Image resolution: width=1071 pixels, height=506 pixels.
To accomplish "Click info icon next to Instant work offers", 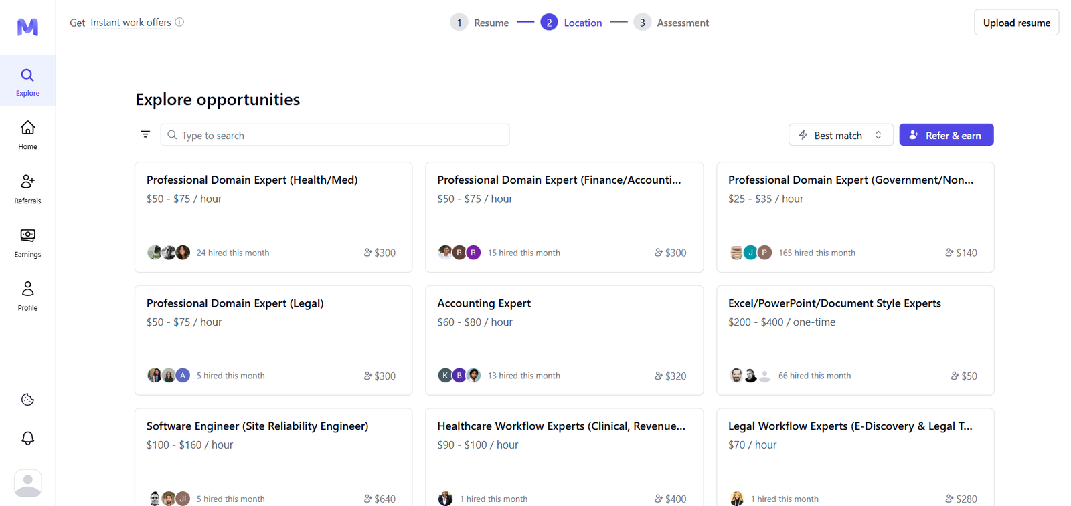I will [179, 22].
